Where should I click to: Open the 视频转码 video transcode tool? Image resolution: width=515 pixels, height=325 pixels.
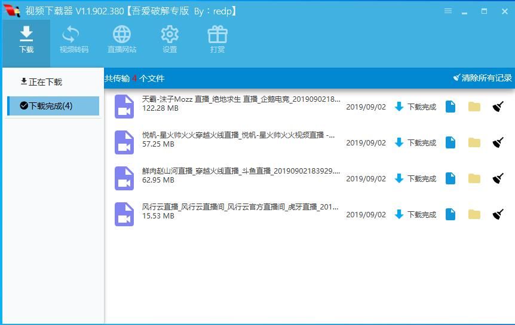pyautogui.click(x=73, y=40)
